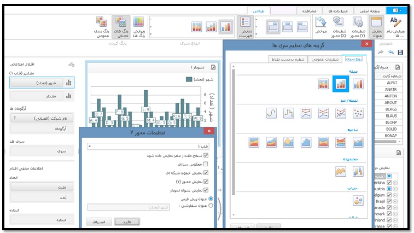Select the spline area chart type in series dialog
This screenshot has width=414, height=233.
point(289,142)
